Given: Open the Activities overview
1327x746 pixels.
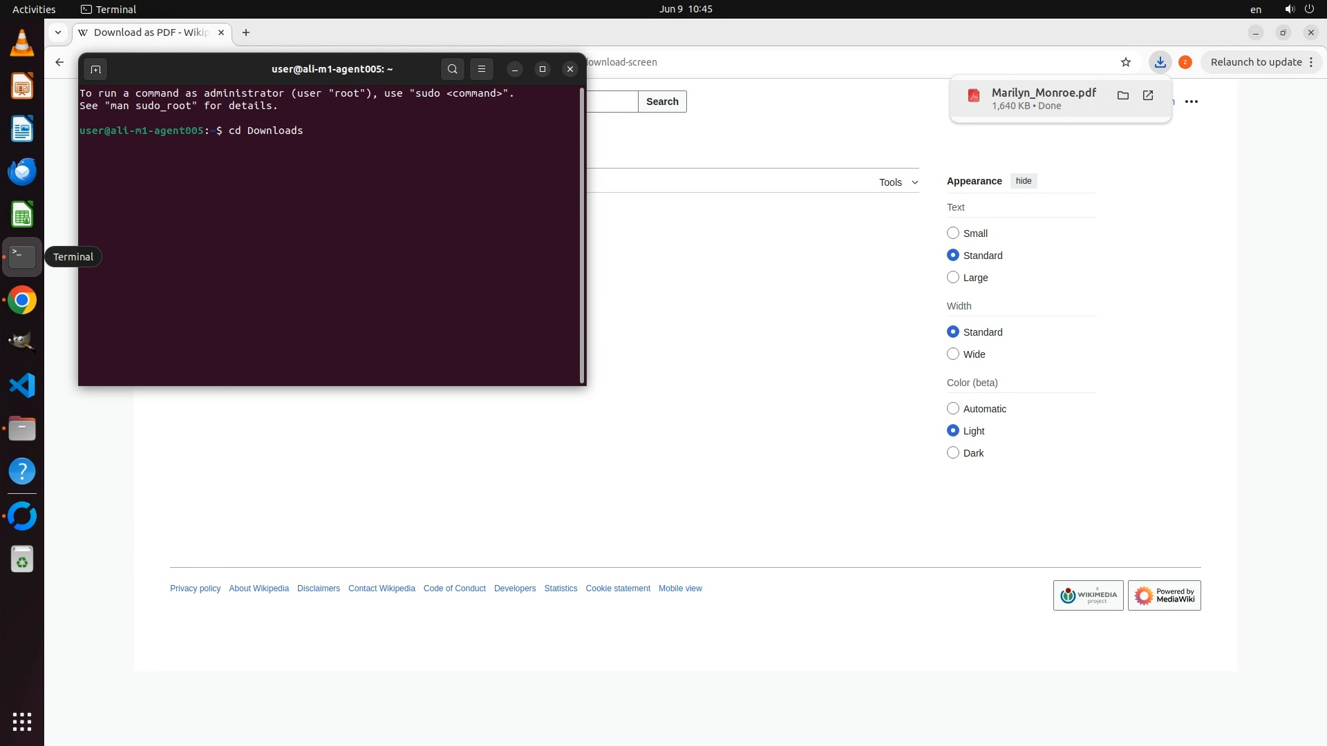Looking at the screenshot, I should [34, 9].
